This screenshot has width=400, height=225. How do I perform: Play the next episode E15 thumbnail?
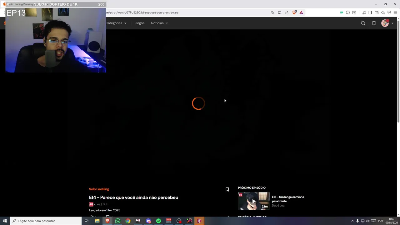(253, 201)
